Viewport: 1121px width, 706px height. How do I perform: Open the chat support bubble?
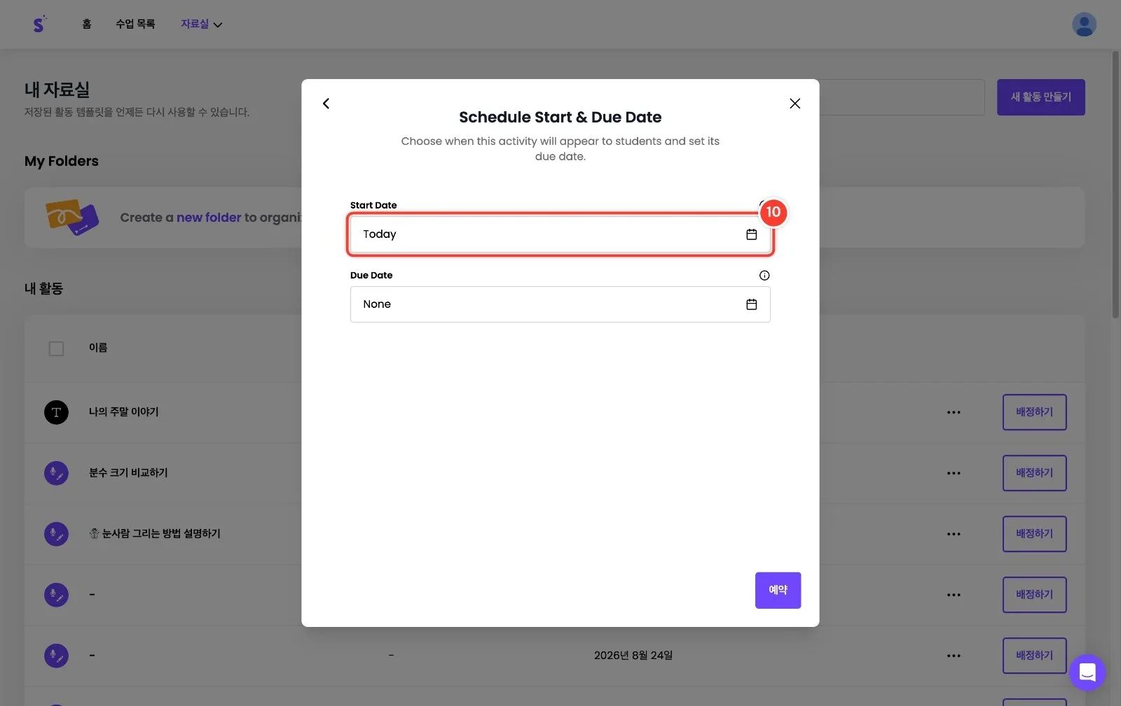point(1087,672)
